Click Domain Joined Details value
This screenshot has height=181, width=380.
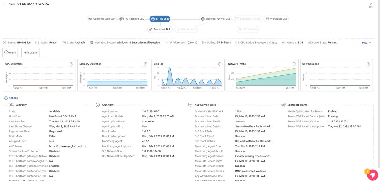(254, 126)
